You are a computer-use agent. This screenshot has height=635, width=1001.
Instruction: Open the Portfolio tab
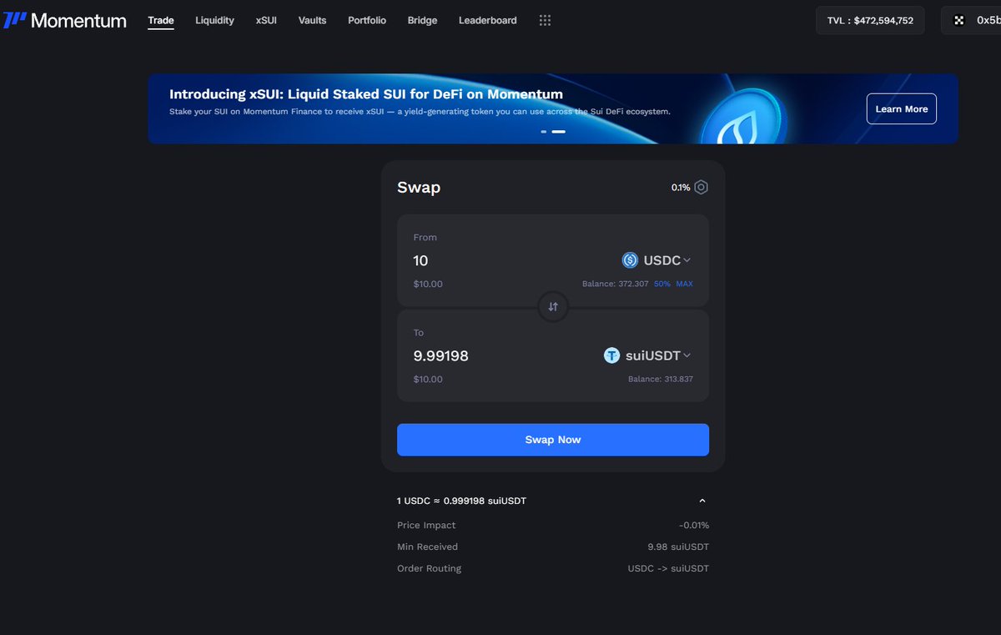tap(367, 20)
